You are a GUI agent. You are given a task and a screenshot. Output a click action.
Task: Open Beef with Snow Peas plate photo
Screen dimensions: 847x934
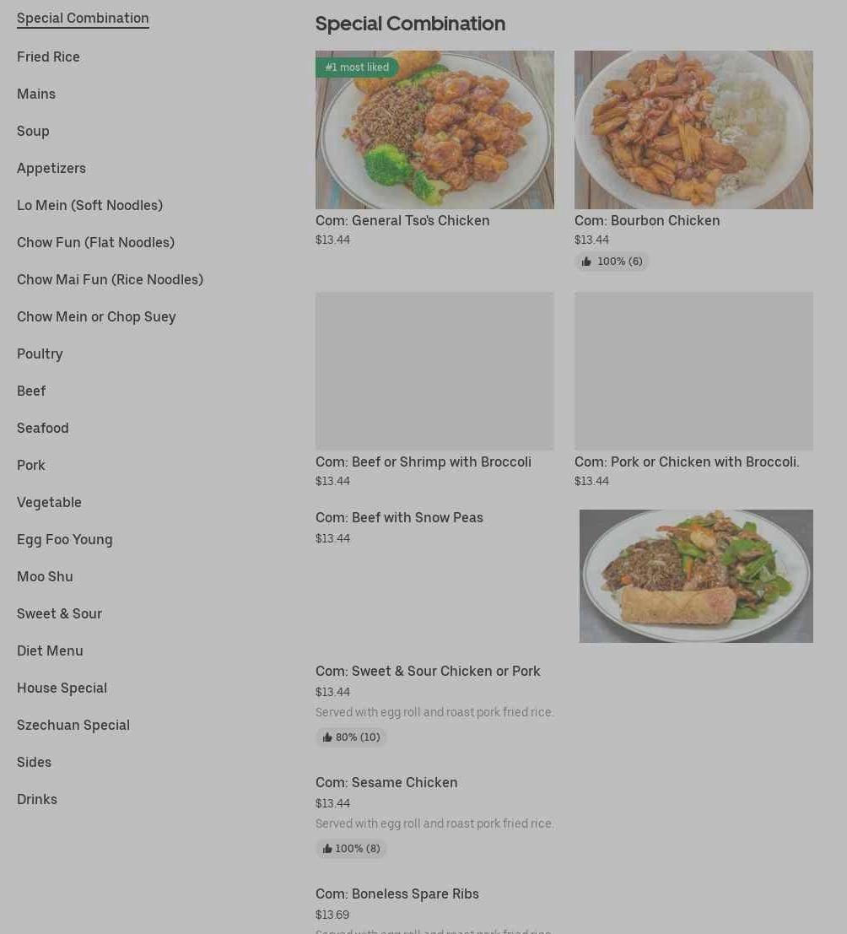click(696, 576)
